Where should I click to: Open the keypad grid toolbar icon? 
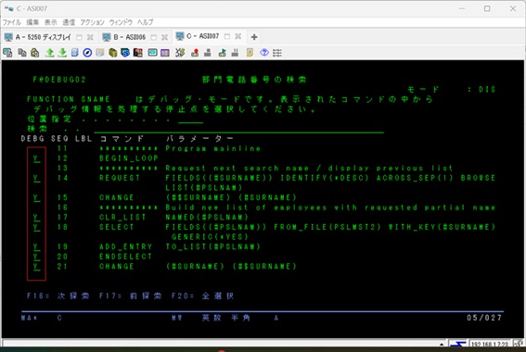[277, 53]
